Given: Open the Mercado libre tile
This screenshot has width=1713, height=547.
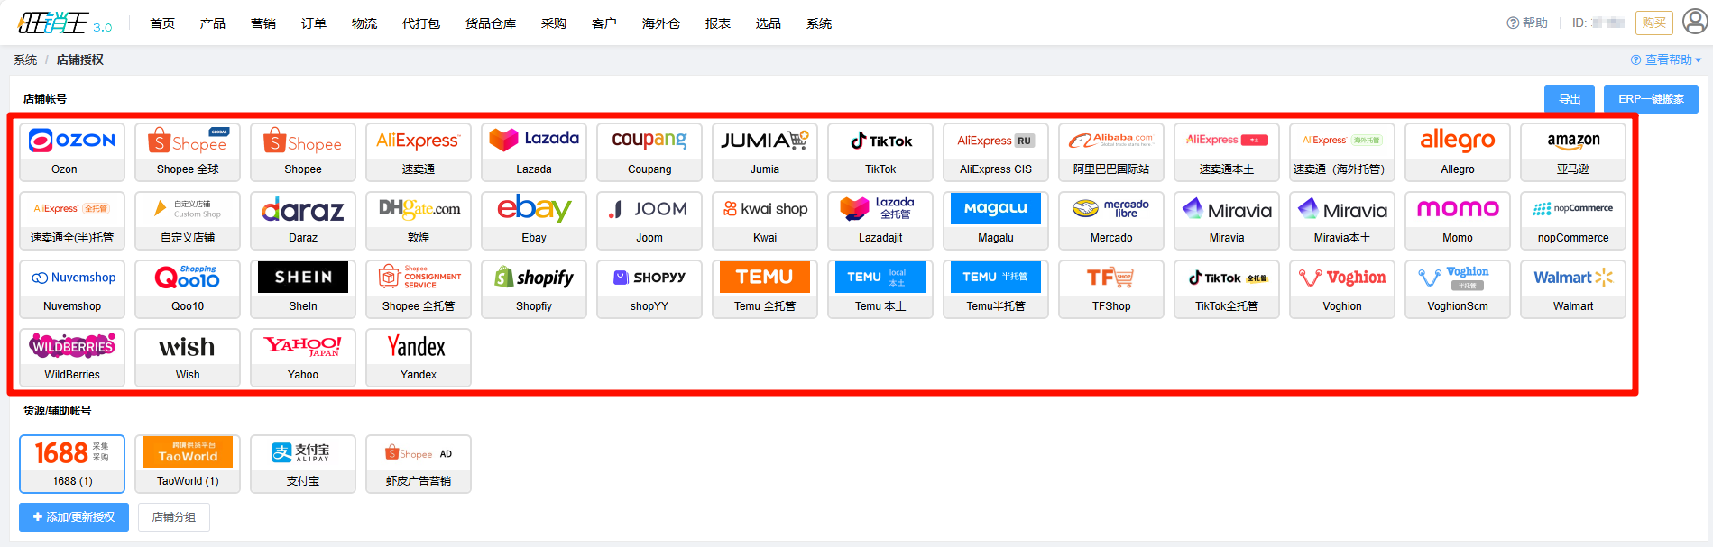Looking at the screenshot, I should tap(1111, 221).
